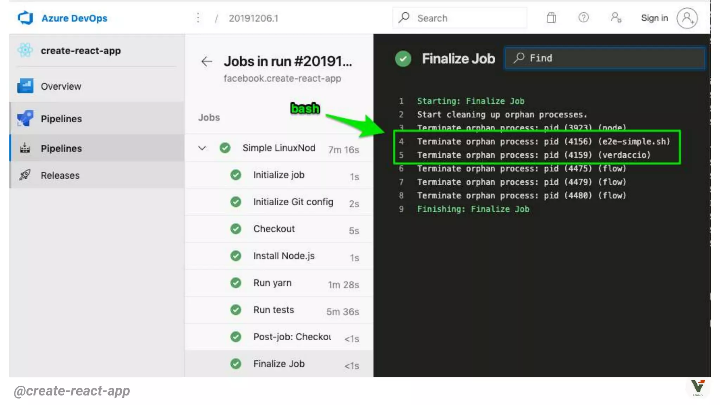
Task: Click the Initialize Git config status icon
Action: click(x=236, y=202)
